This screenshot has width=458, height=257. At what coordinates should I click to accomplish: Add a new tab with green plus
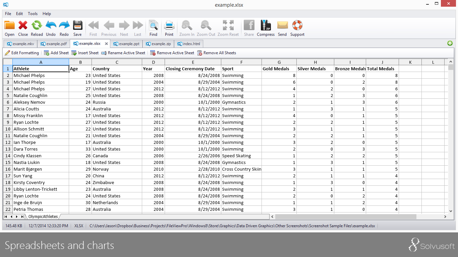pyautogui.click(x=450, y=44)
